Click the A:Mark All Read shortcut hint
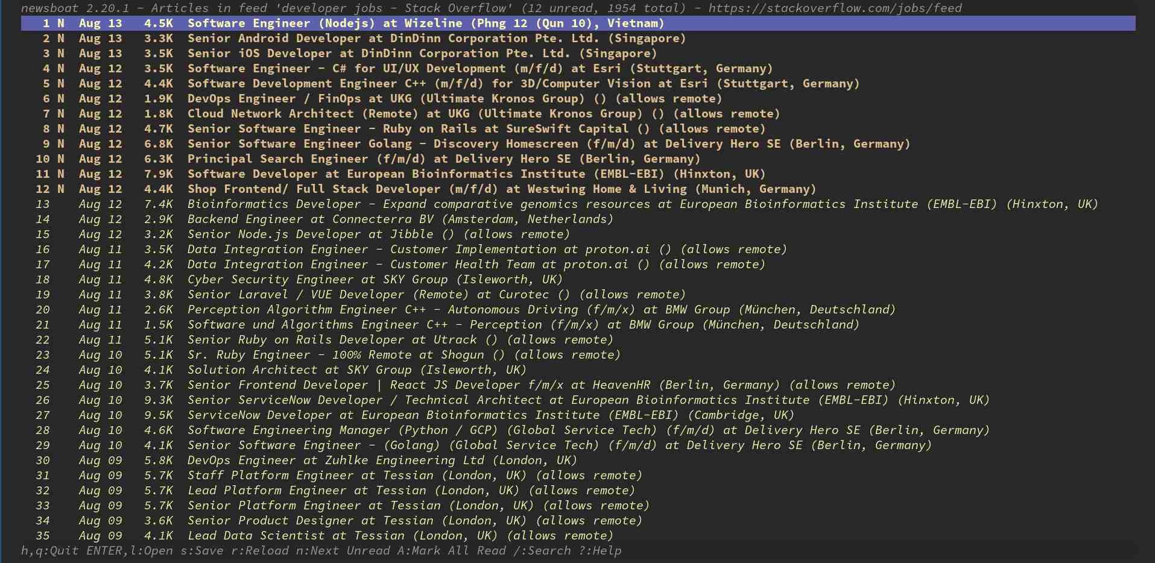 tap(452, 551)
